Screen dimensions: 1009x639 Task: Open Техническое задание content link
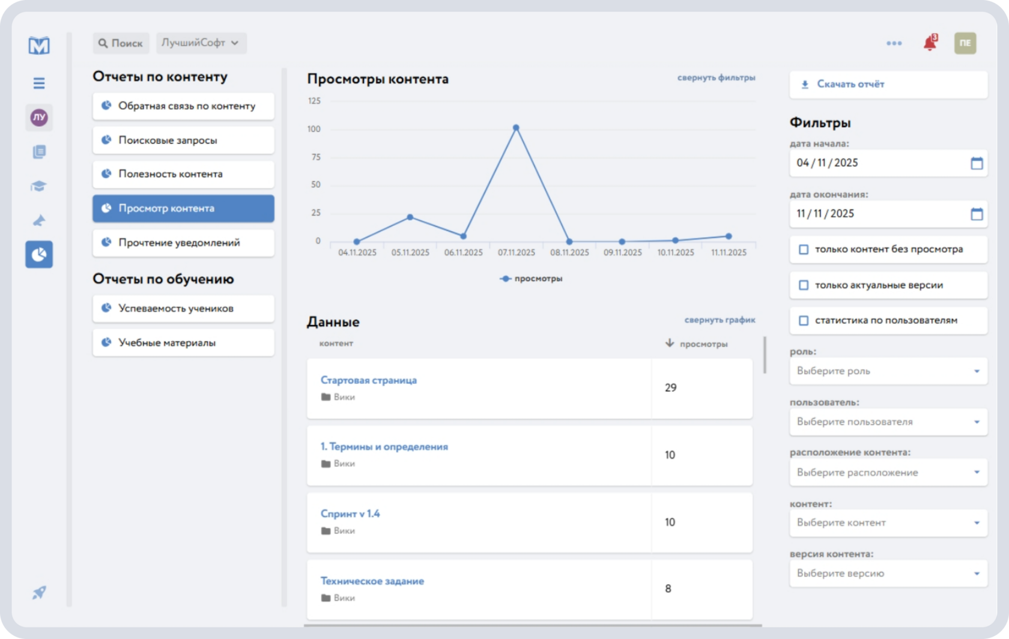(x=372, y=581)
